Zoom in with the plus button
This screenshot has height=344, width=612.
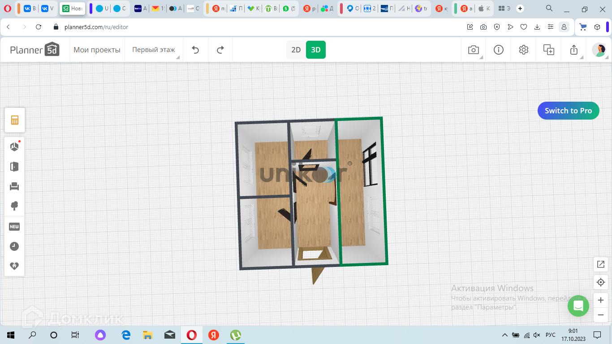(x=601, y=301)
